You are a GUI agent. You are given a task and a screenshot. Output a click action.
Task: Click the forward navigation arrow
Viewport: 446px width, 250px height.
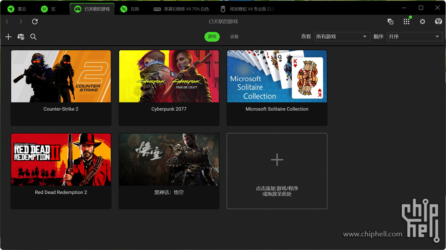(x=20, y=21)
